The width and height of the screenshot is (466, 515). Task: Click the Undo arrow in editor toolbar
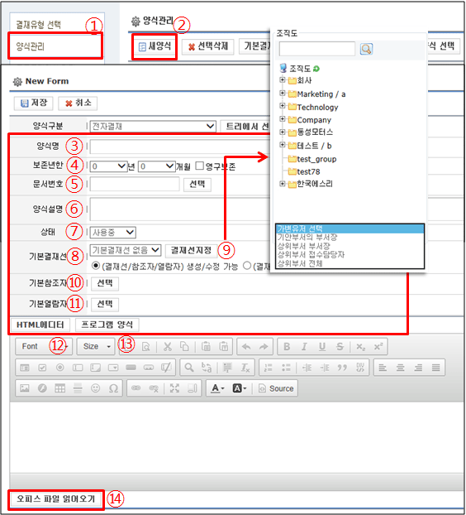[x=246, y=347]
